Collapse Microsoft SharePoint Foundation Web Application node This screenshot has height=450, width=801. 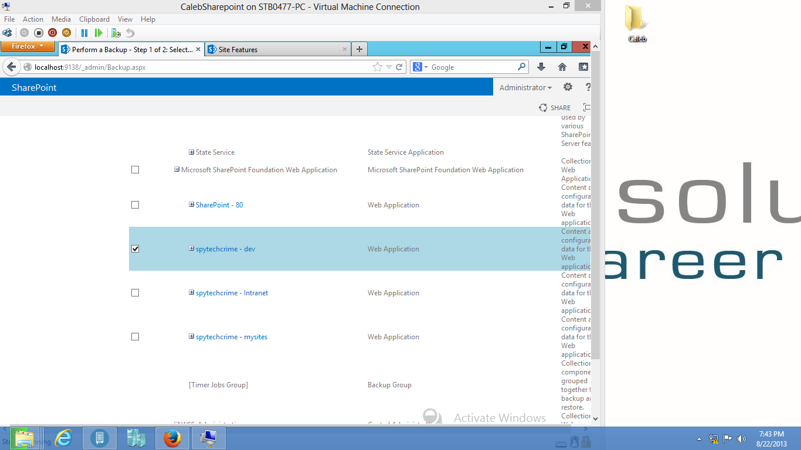pos(177,169)
